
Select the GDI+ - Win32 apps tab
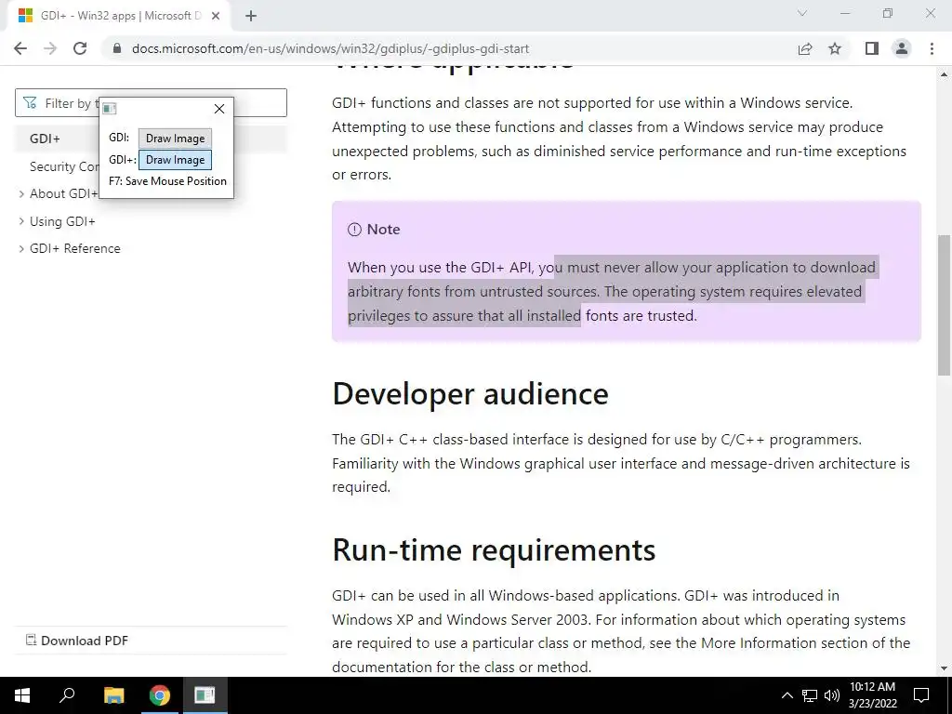coord(118,16)
